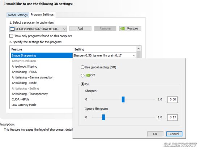Click the film grain value field showing 0.17

[172, 117]
